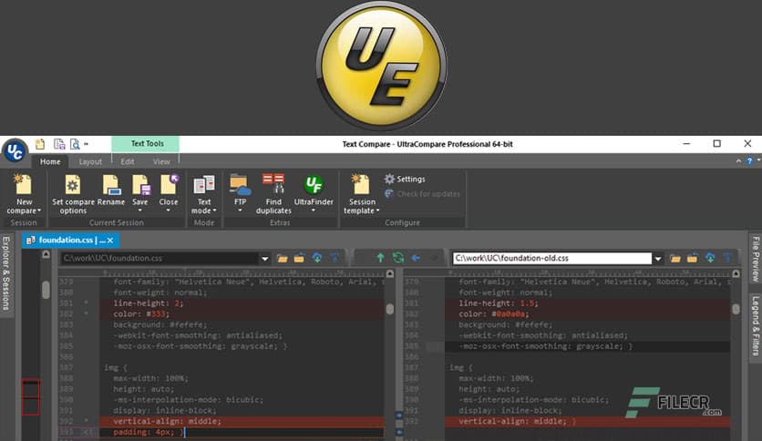762x441 pixels.
Task: Click the magnifier document quick access icon
Action: (75, 144)
